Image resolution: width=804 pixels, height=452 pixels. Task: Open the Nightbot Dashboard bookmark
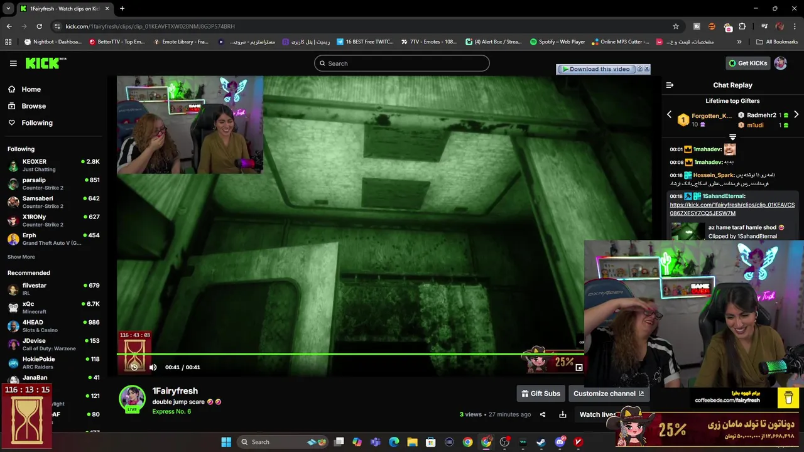coord(53,42)
